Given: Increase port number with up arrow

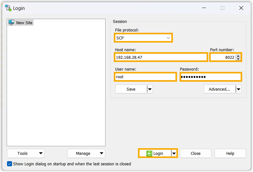Looking at the screenshot, I should [x=238, y=56].
